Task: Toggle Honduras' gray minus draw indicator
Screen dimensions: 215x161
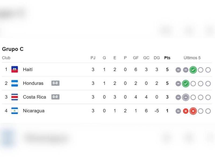Action: 178,83
